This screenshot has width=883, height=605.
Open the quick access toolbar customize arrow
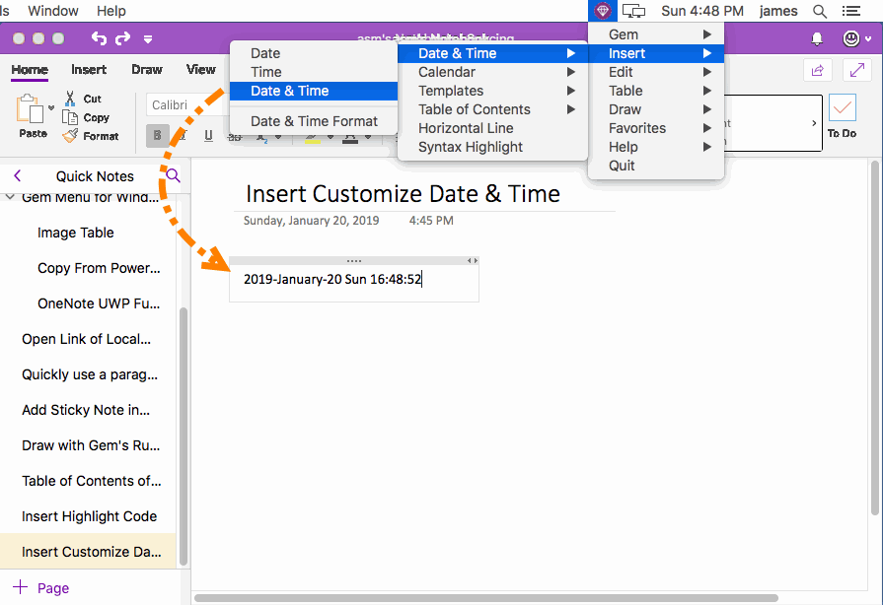(148, 38)
